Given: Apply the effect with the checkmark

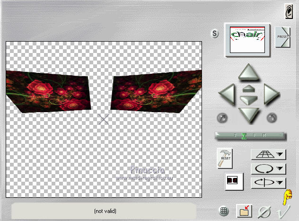Looking at the screenshot, I should [283, 211].
